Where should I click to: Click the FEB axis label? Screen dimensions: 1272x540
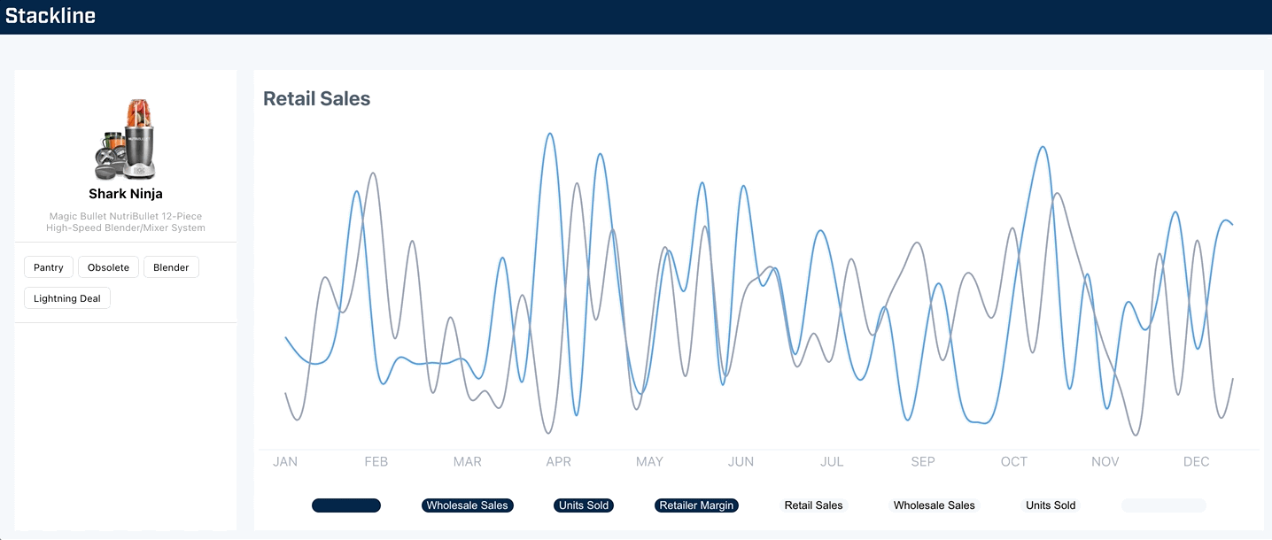(x=376, y=462)
